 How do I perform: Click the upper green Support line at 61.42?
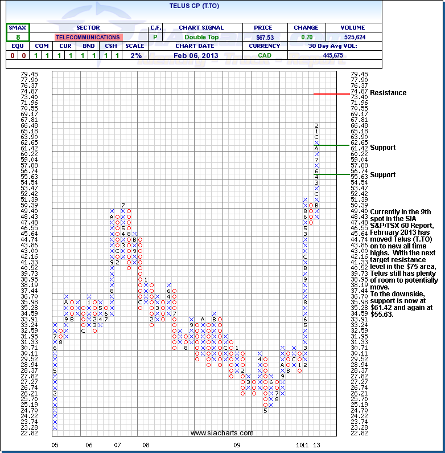click(x=331, y=145)
